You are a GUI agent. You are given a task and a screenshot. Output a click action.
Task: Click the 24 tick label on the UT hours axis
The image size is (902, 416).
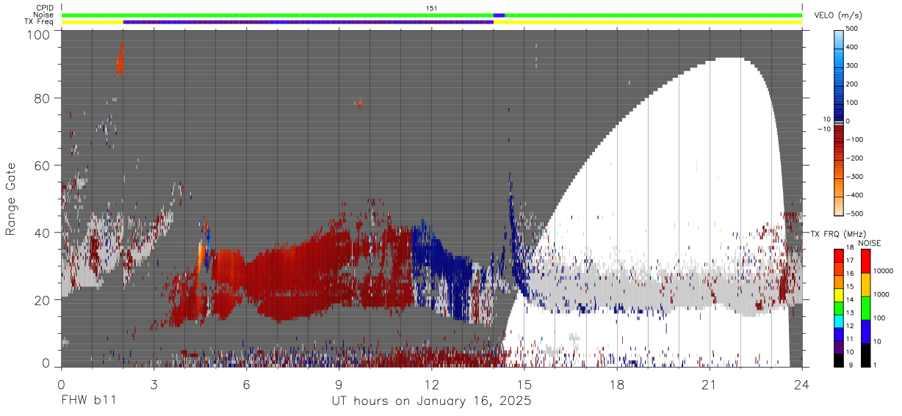point(802,384)
